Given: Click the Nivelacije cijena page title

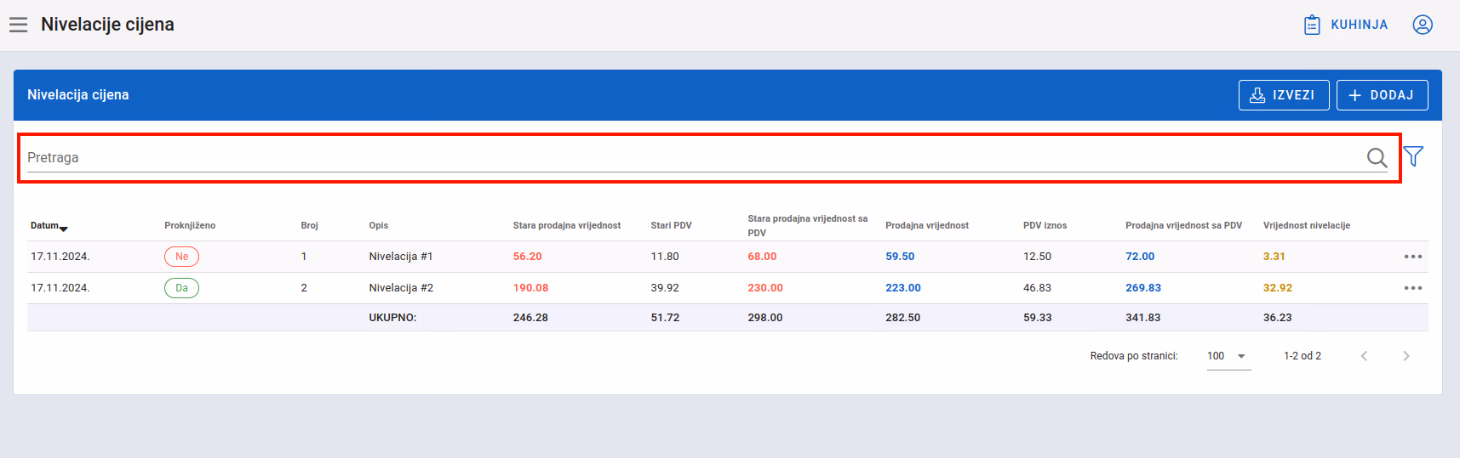Looking at the screenshot, I should (107, 25).
